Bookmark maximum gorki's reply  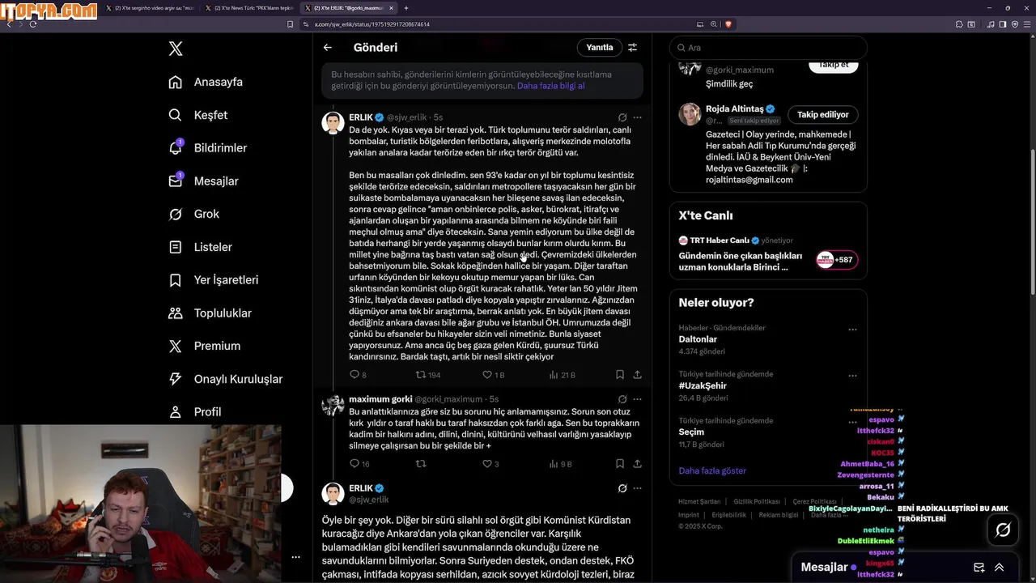click(x=619, y=464)
